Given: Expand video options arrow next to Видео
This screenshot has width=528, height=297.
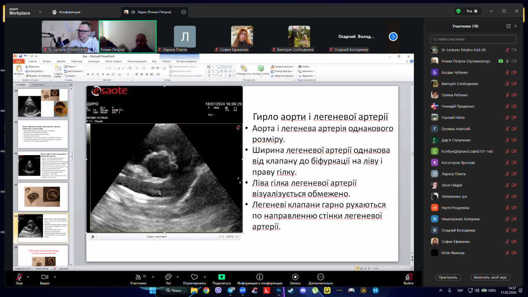Looking at the screenshot, I should (x=55, y=277).
